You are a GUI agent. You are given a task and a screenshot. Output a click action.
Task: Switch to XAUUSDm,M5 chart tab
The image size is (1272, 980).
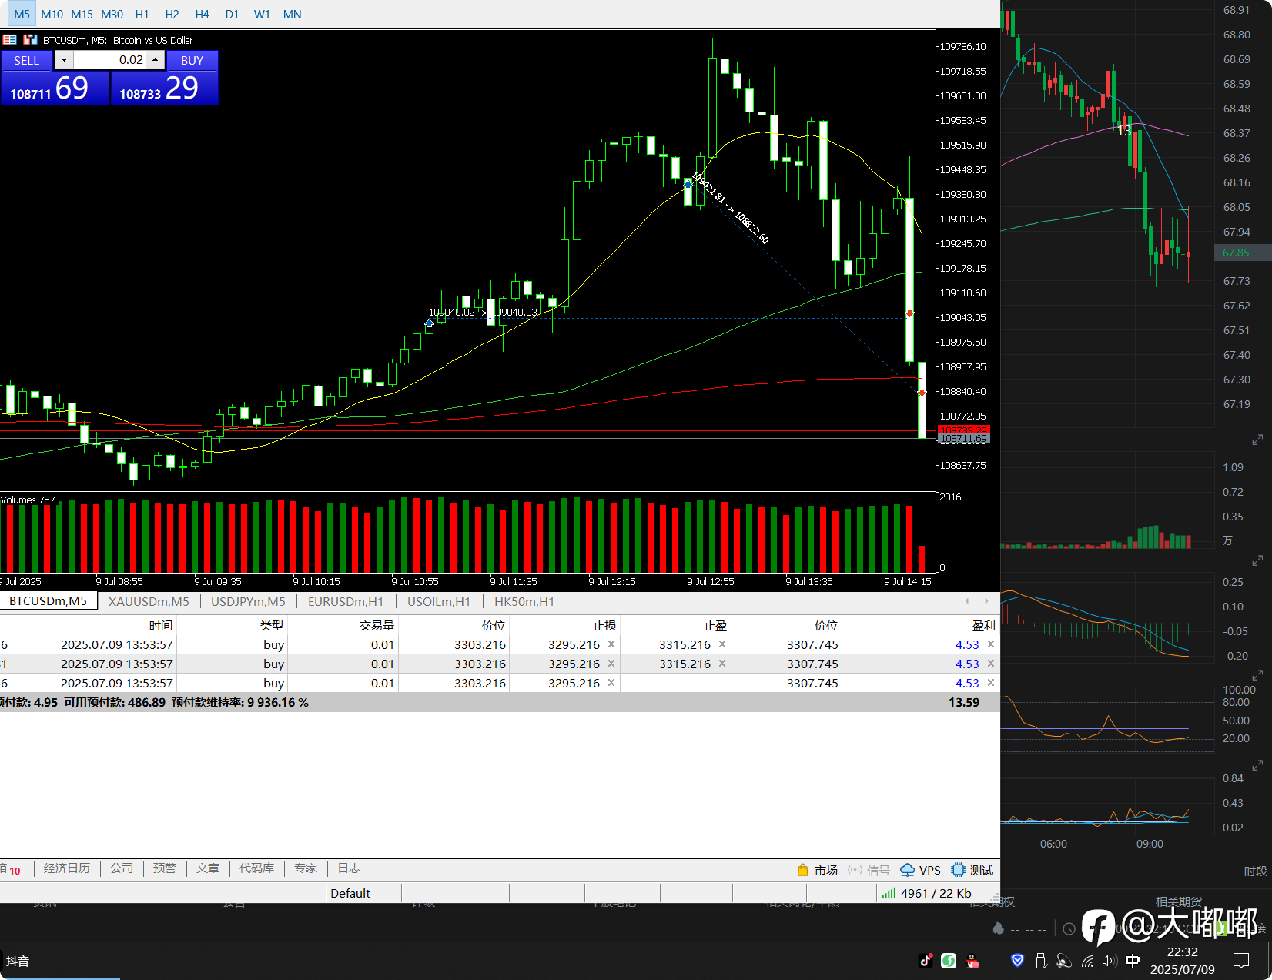[x=149, y=601]
